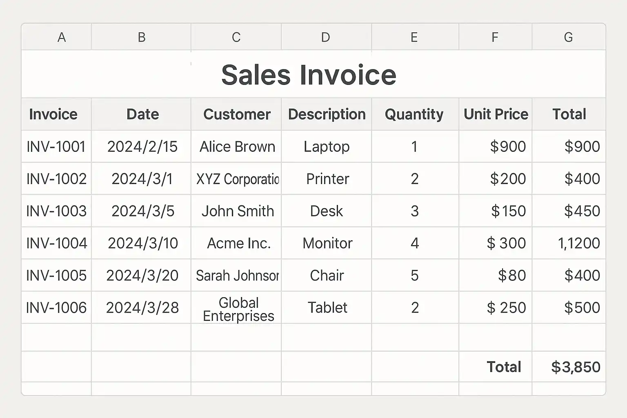The width and height of the screenshot is (627, 418).
Task: Select cell containing INV-1001
Action: coord(56,147)
